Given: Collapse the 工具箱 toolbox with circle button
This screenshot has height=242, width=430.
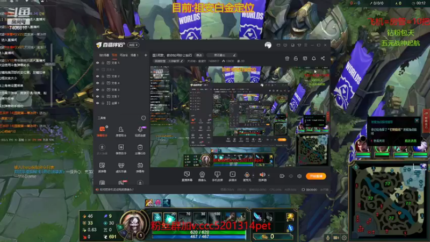Looking at the screenshot, I should click(144, 118).
